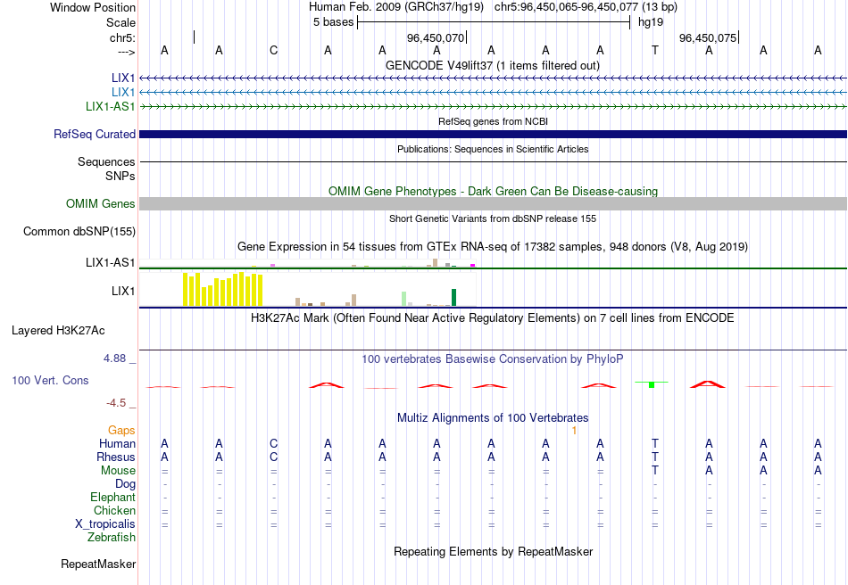Open the 100 vertebrates PhyloP conservation title
Image resolution: width=848 pixels, height=585 pixels.
click(492, 359)
